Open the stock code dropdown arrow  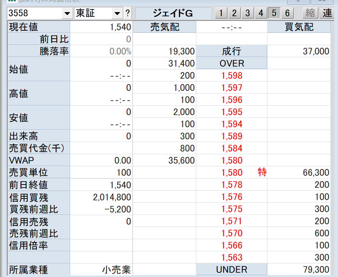[x=67, y=14]
